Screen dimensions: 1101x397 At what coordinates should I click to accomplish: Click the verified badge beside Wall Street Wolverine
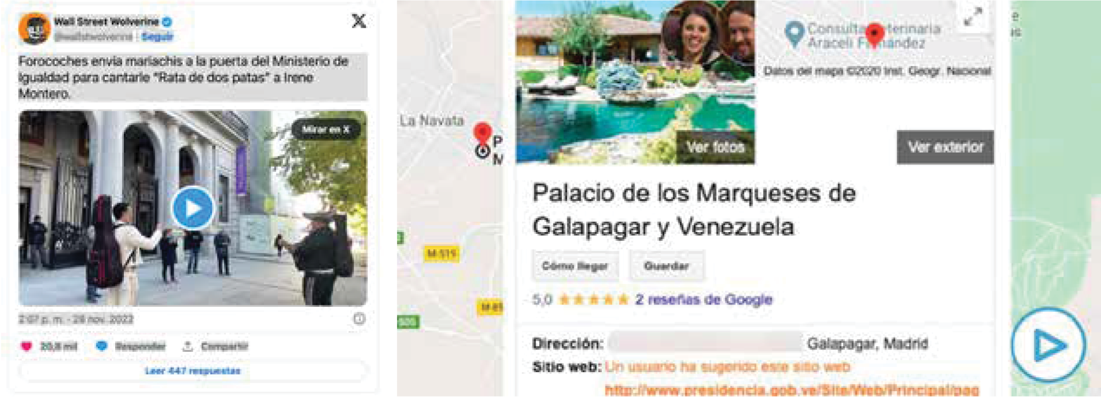click(167, 22)
